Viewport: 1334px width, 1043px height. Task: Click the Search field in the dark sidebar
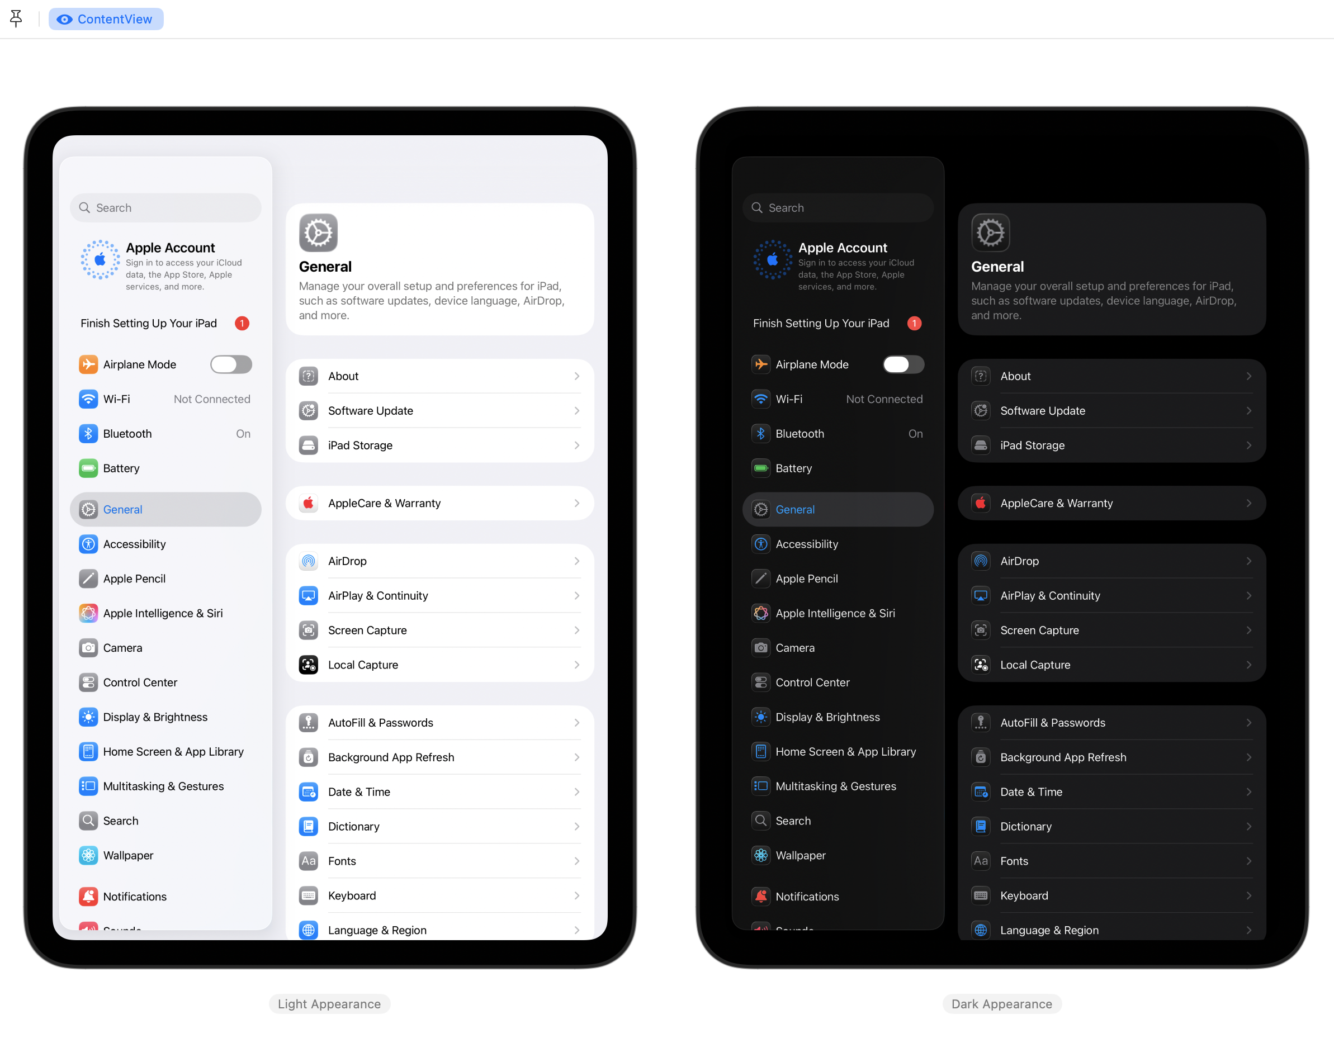pyautogui.click(x=838, y=207)
